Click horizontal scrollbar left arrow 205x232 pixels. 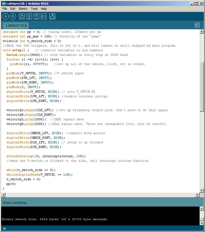pos(3,195)
